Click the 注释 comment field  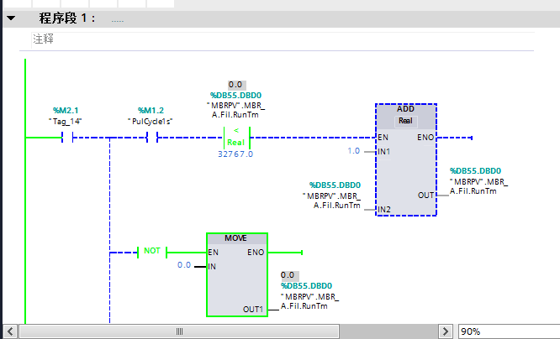283,39
